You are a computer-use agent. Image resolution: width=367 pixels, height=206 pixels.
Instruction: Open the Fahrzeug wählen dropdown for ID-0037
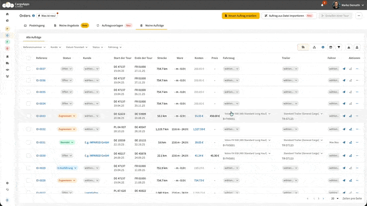(231, 69)
